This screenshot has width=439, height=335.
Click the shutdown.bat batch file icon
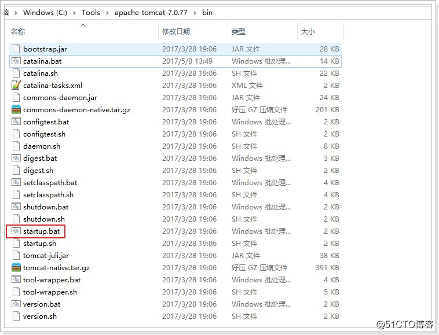[16, 207]
